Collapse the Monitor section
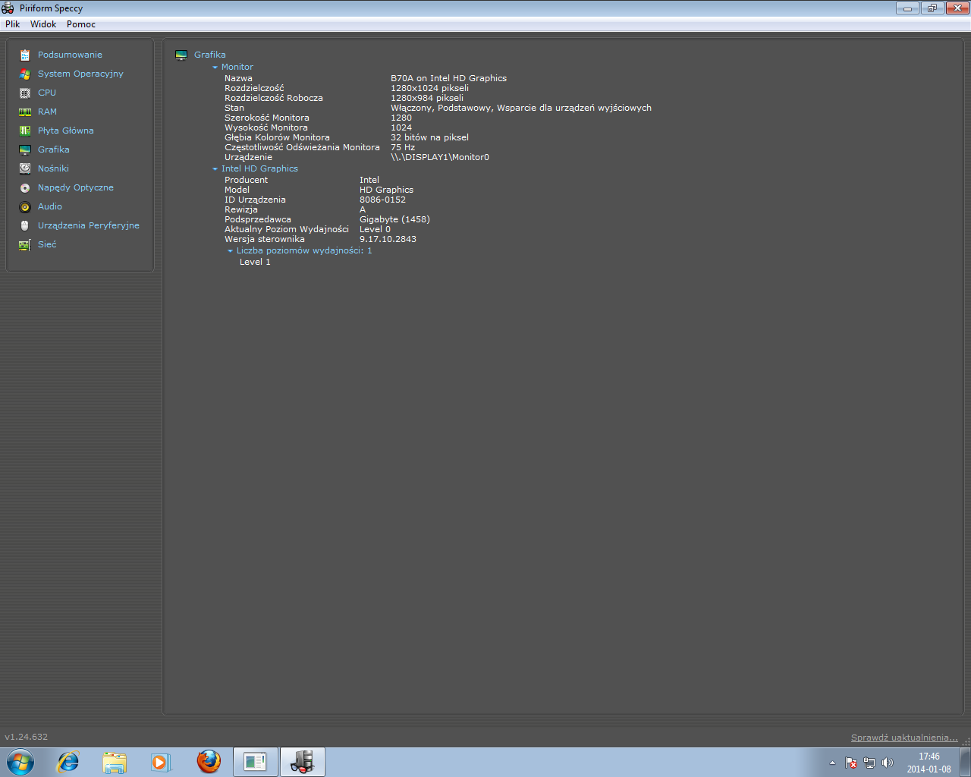The width and height of the screenshot is (971, 777). pyautogui.click(x=215, y=68)
